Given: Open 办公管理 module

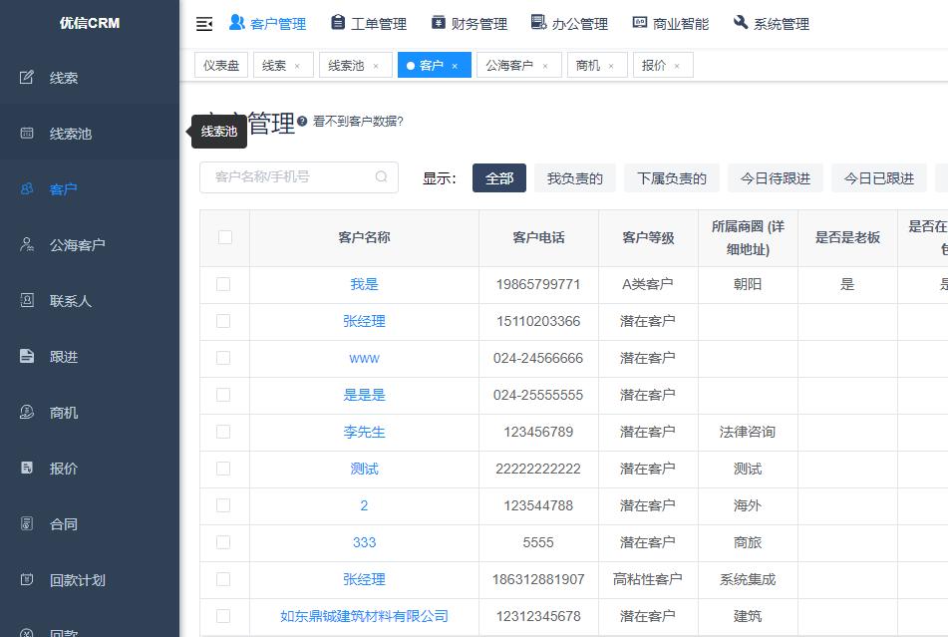Looking at the screenshot, I should (x=568, y=23).
